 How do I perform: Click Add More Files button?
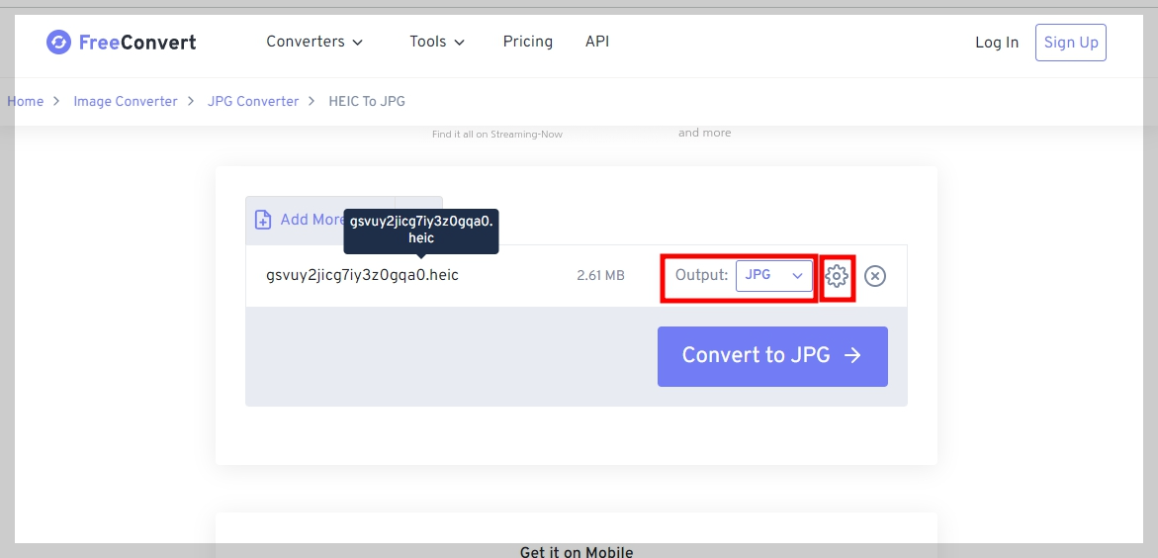pos(320,220)
